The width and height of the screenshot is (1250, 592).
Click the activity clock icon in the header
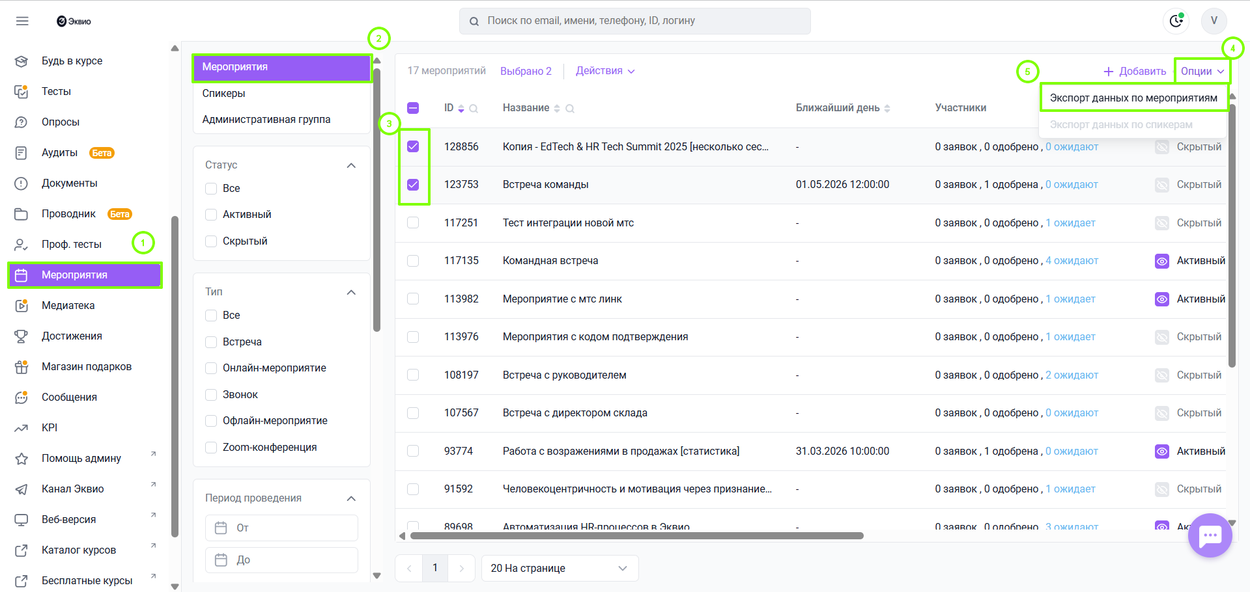coord(1176,21)
